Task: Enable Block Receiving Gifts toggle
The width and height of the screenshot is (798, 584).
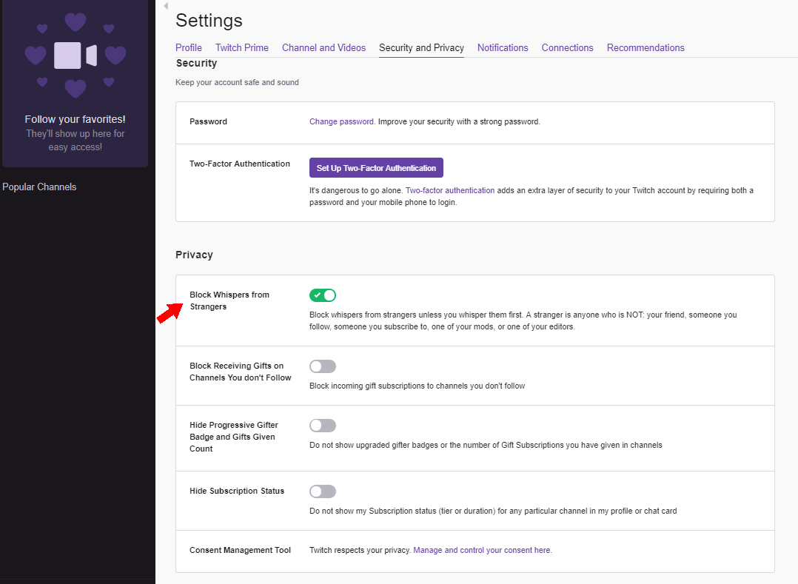Action: click(323, 366)
